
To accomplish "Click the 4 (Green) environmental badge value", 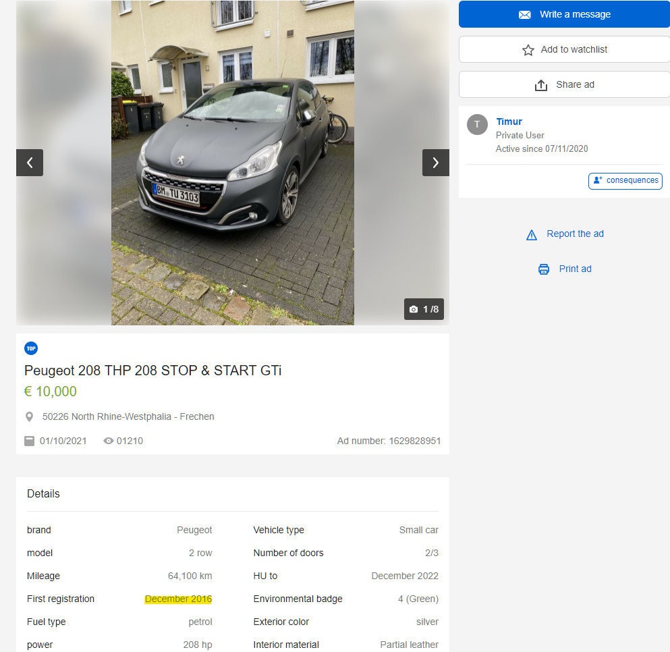I will tap(418, 599).
